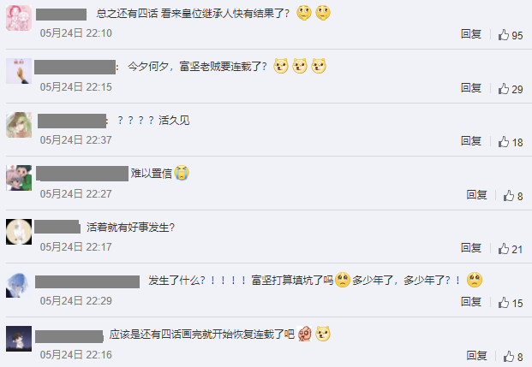Reply to the comment posted at 22:16
Image resolution: width=532 pixels, height=367 pixels.
(476, 355)
